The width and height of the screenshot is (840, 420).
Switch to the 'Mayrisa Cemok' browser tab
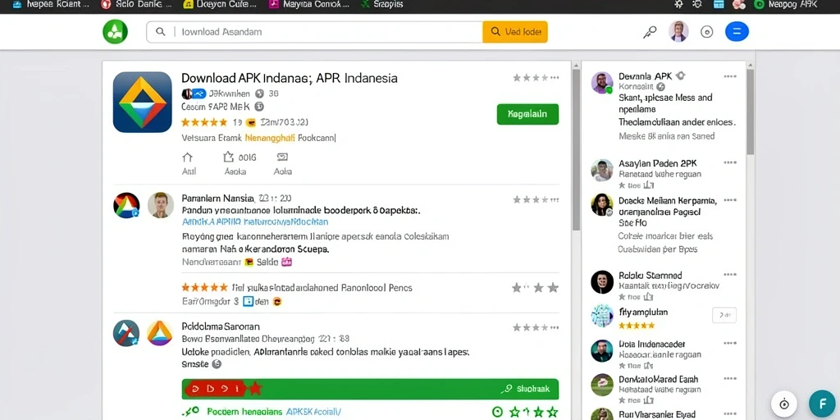tap(309, 5)
